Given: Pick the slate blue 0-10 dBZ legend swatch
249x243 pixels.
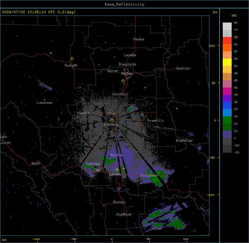Looking at the screenshot, I should pyautogui.click(x=227, y=134).
